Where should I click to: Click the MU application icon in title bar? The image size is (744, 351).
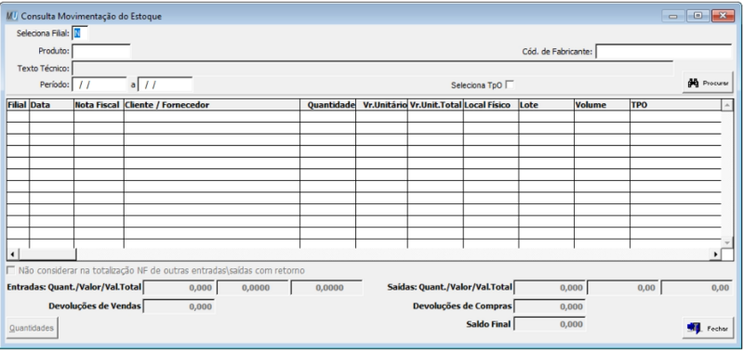pos(12,16)
